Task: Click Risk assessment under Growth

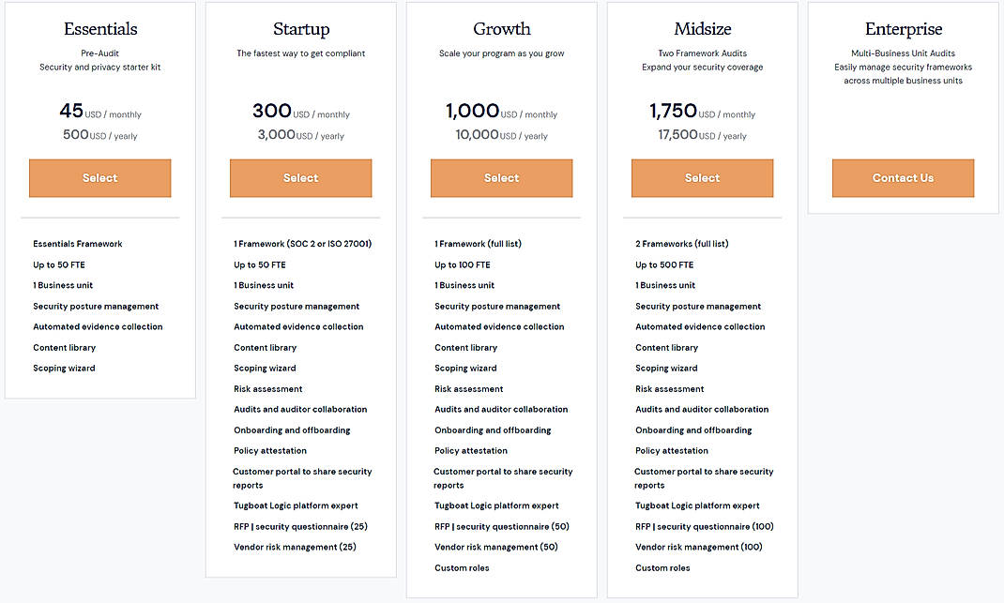Action: coord(468,388)
